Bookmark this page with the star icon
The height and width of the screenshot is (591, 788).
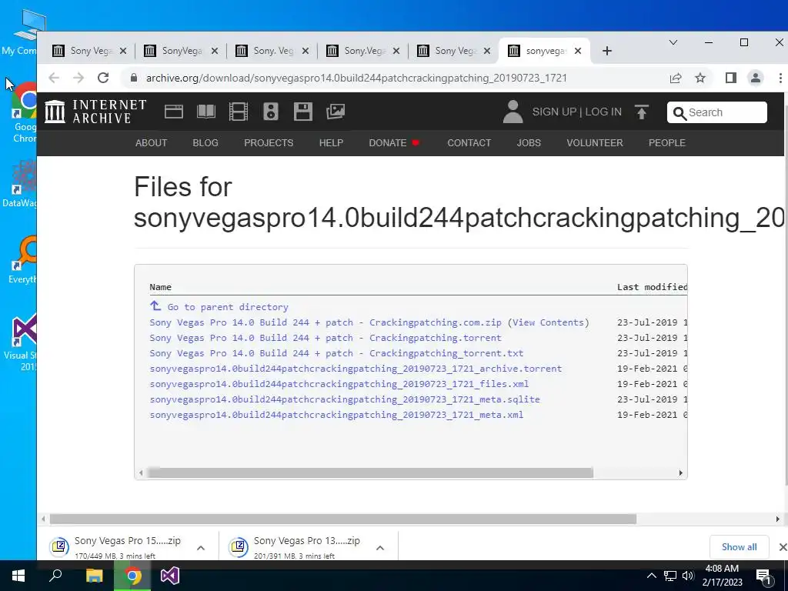pos(700,78)
